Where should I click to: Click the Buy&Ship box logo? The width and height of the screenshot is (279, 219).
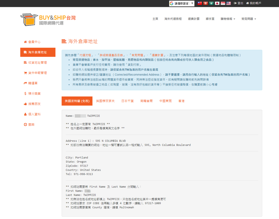(29, 19)
